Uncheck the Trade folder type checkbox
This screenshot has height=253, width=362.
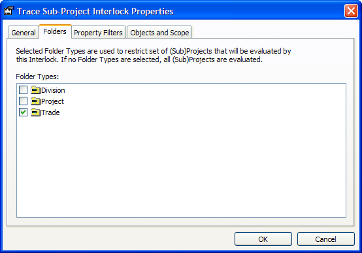coord(23,112)
